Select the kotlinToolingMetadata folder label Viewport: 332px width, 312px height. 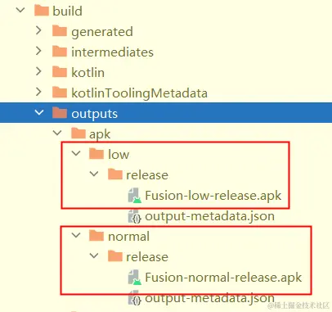pos(139,93)
